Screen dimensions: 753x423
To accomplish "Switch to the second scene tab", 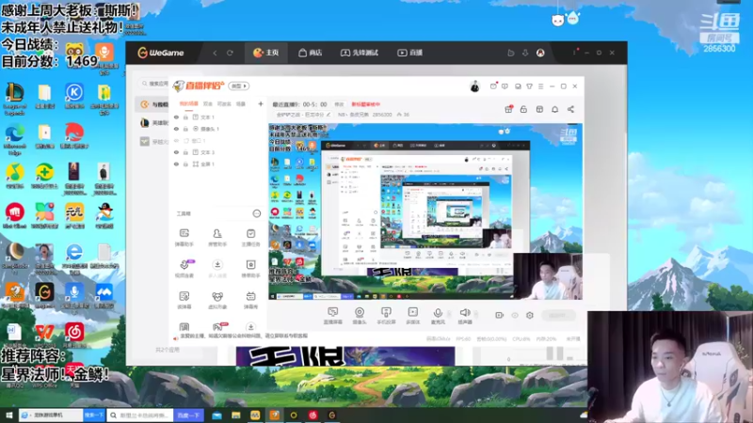I will coord(207,103).
